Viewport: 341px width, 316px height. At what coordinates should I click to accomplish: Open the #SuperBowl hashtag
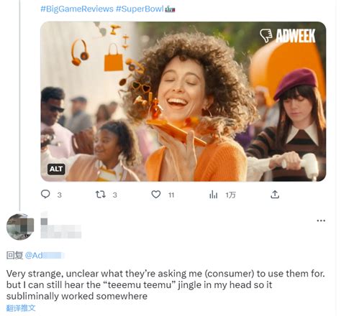tap(140, 9)
